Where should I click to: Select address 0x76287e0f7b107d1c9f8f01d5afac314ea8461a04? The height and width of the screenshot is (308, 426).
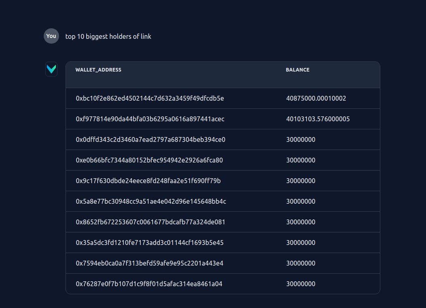(x=149, y=284)
